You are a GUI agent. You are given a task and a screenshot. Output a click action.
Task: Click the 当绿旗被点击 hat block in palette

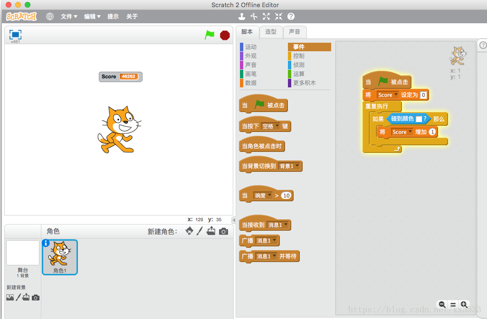(263, 104)
